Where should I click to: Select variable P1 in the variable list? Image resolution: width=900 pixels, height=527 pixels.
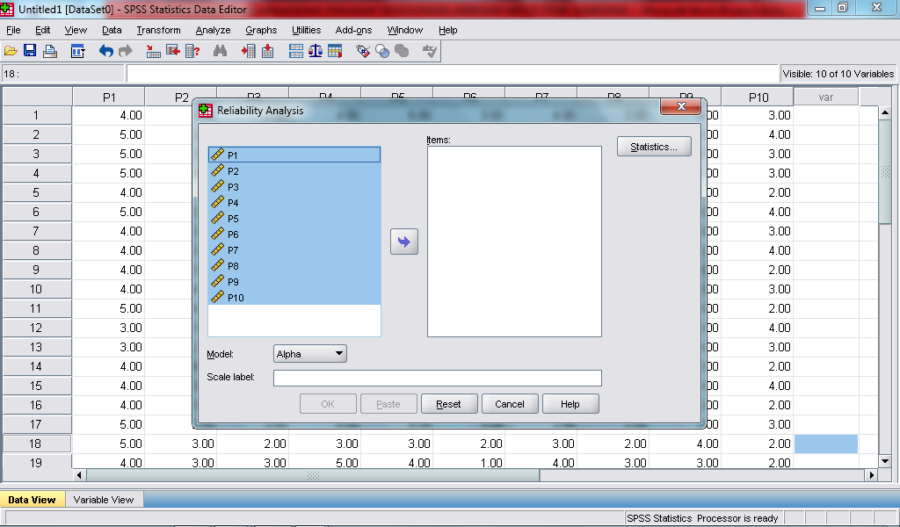click(294, 155)
